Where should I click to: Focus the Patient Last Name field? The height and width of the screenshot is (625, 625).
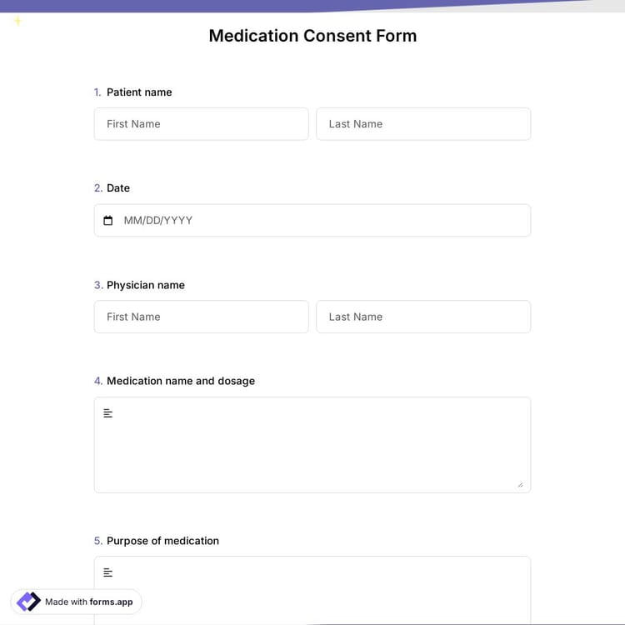(423, 124)
